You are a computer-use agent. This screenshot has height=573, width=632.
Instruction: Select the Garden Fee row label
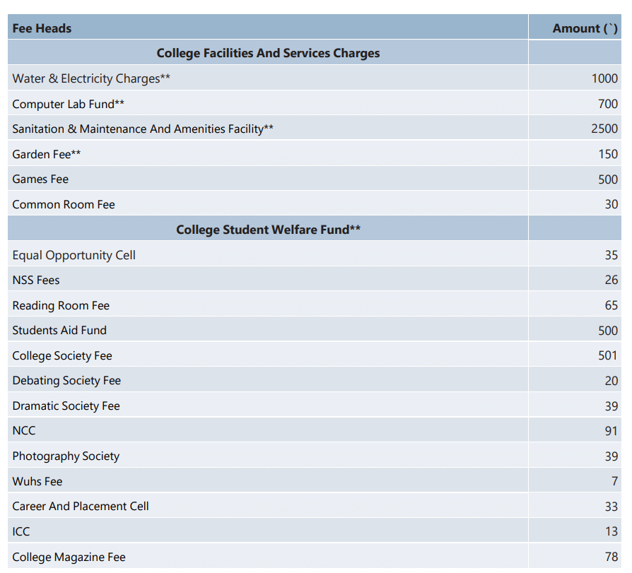[47, 154]
